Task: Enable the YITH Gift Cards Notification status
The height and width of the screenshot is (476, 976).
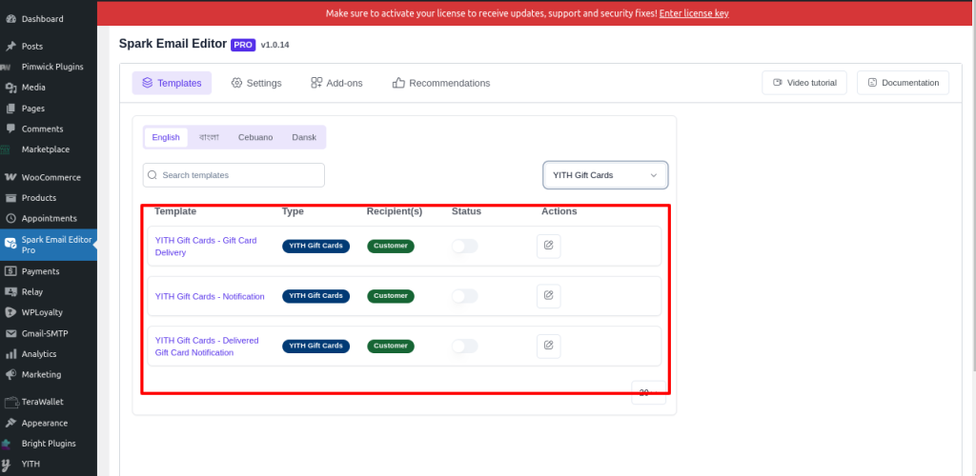Action: tap(464, 296)
